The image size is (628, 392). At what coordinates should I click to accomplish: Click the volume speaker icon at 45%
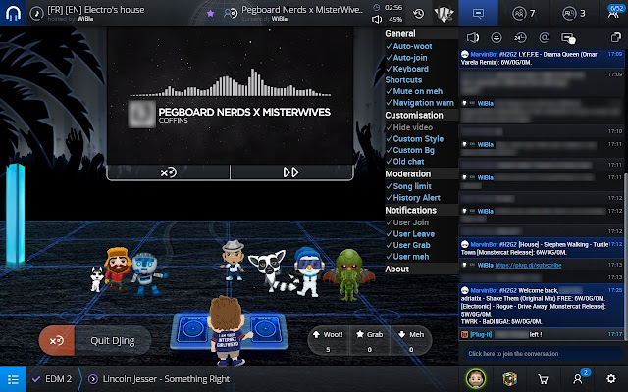tap(377, 19)
